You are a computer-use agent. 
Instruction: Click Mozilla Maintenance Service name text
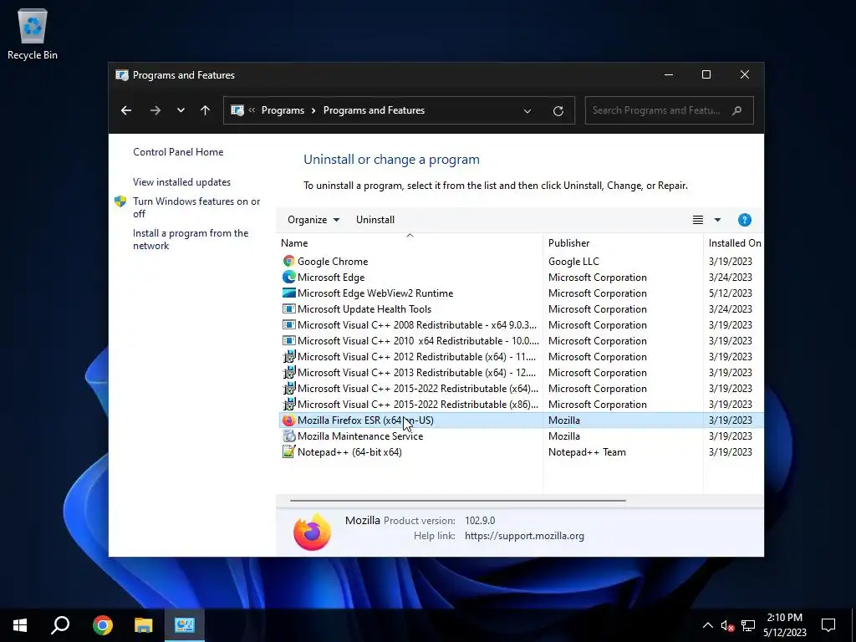pyautogui.click(x=360, y=436)
